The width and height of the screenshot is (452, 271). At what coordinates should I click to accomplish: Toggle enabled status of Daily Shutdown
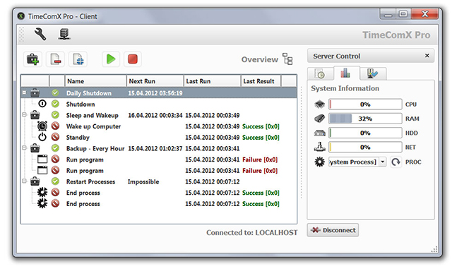coord(55,92)
